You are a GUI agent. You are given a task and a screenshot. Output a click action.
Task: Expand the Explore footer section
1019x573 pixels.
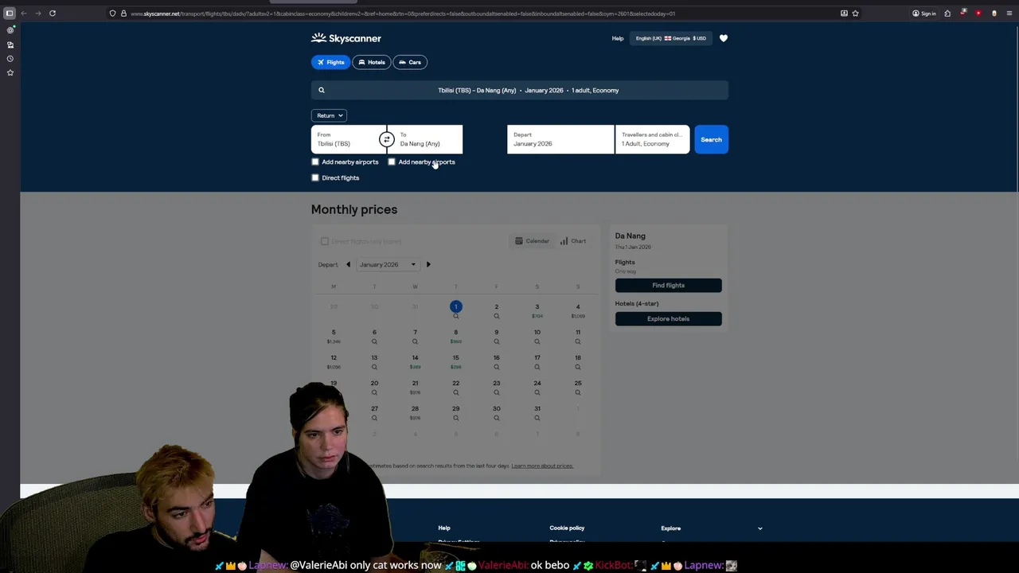712,528
